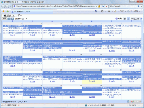Viewport: 144px width, 108px height.
Task: Open the PM Conference 2008 event
Action: pyautogui.click(x=82, y=31)
